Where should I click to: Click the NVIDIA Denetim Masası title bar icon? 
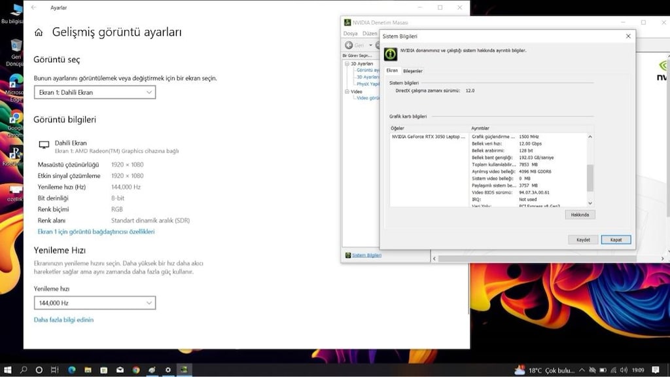347,22
